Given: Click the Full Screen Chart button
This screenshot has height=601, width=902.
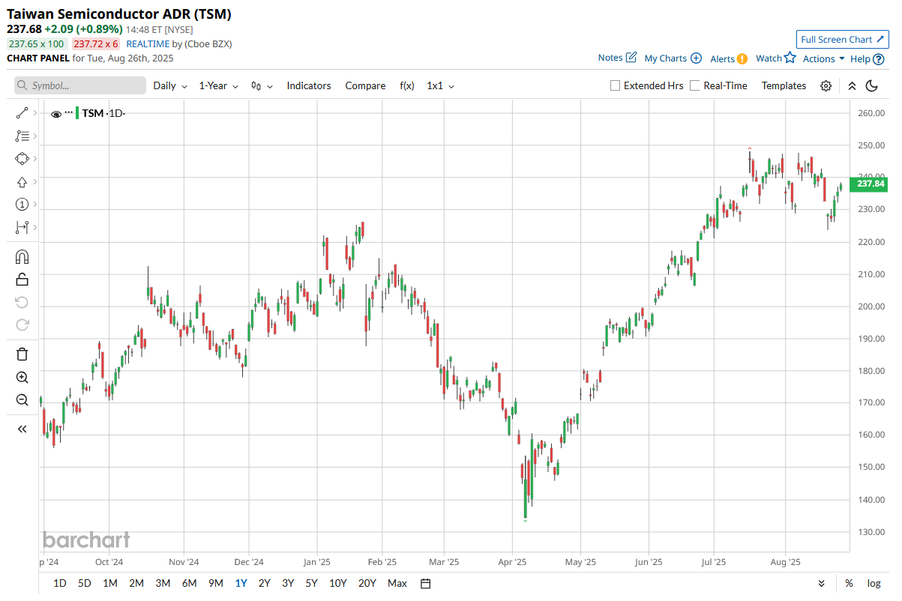Looking at the screenshot, I should 843,40.
